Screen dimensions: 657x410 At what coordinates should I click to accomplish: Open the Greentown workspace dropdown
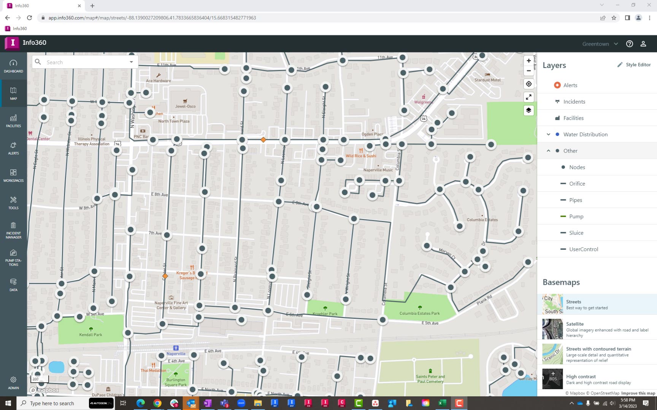click(x=600, y=44)
